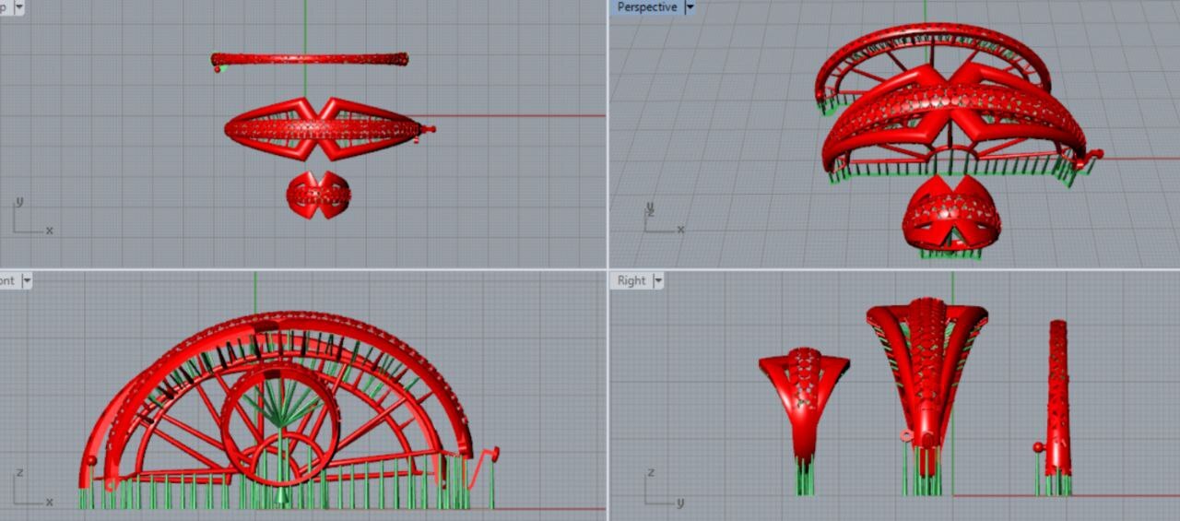Viewport: 1180px width, 521px height.
Task: Select the wide bangle model in Top viewport
Action: pyautogui.click(x=323, y=129)
